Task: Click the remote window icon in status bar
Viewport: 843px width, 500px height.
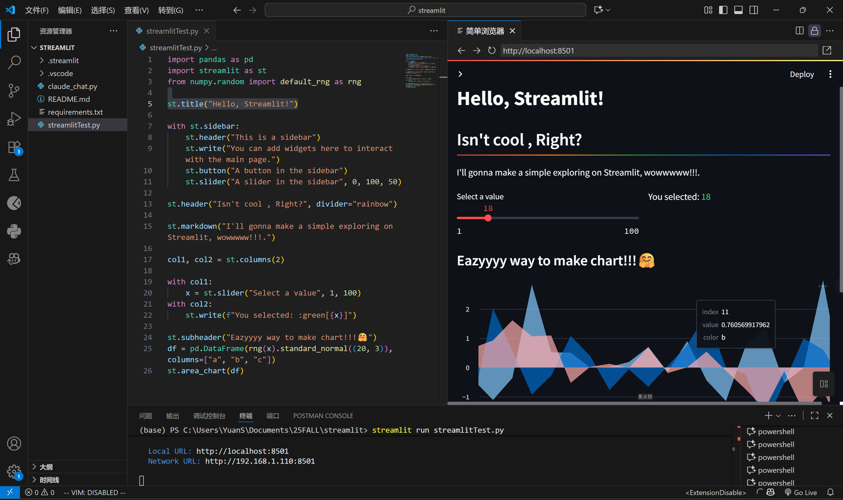Action: pyautogui.click(x=10, y=492)
